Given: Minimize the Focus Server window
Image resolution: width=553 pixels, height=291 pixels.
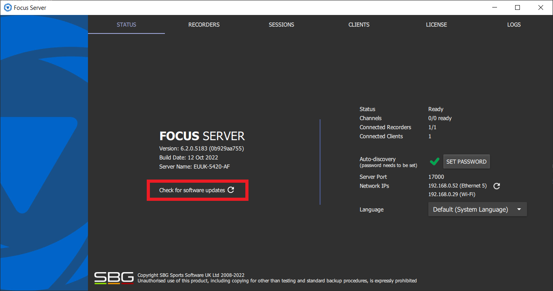Looking at the screenshot, I should (495, 7).
